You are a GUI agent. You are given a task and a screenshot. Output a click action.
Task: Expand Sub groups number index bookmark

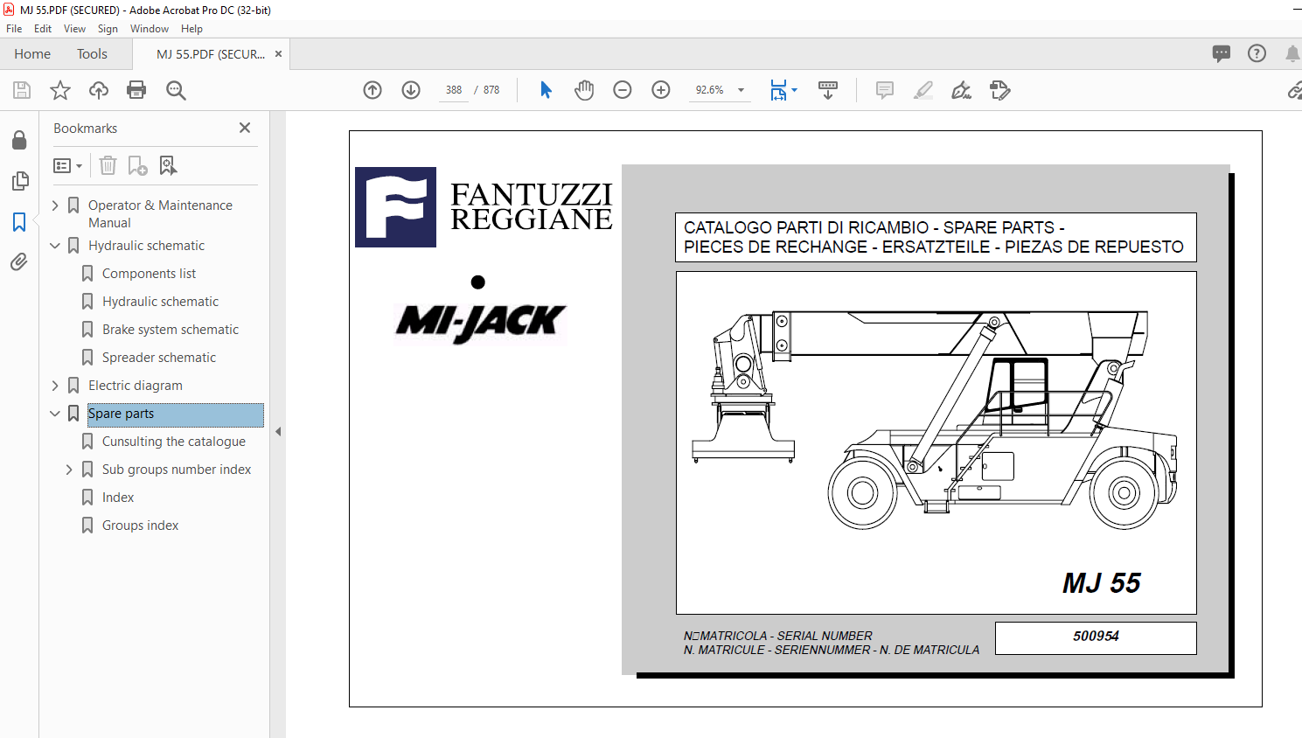[x=69, y=470]
